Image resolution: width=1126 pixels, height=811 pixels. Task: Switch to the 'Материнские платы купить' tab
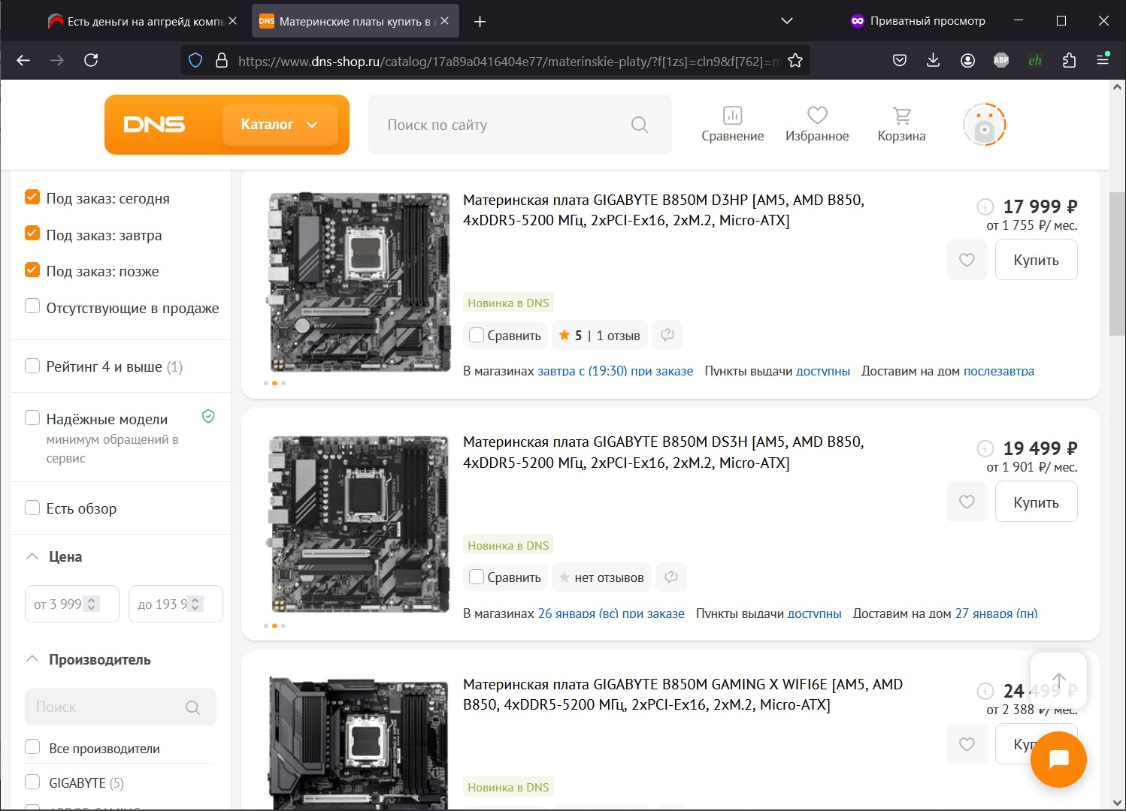[x=355, y=22]
